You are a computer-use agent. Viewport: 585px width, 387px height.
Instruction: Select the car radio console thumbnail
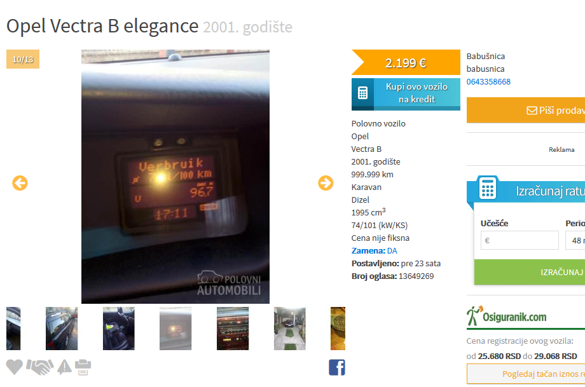click(233, 329)
